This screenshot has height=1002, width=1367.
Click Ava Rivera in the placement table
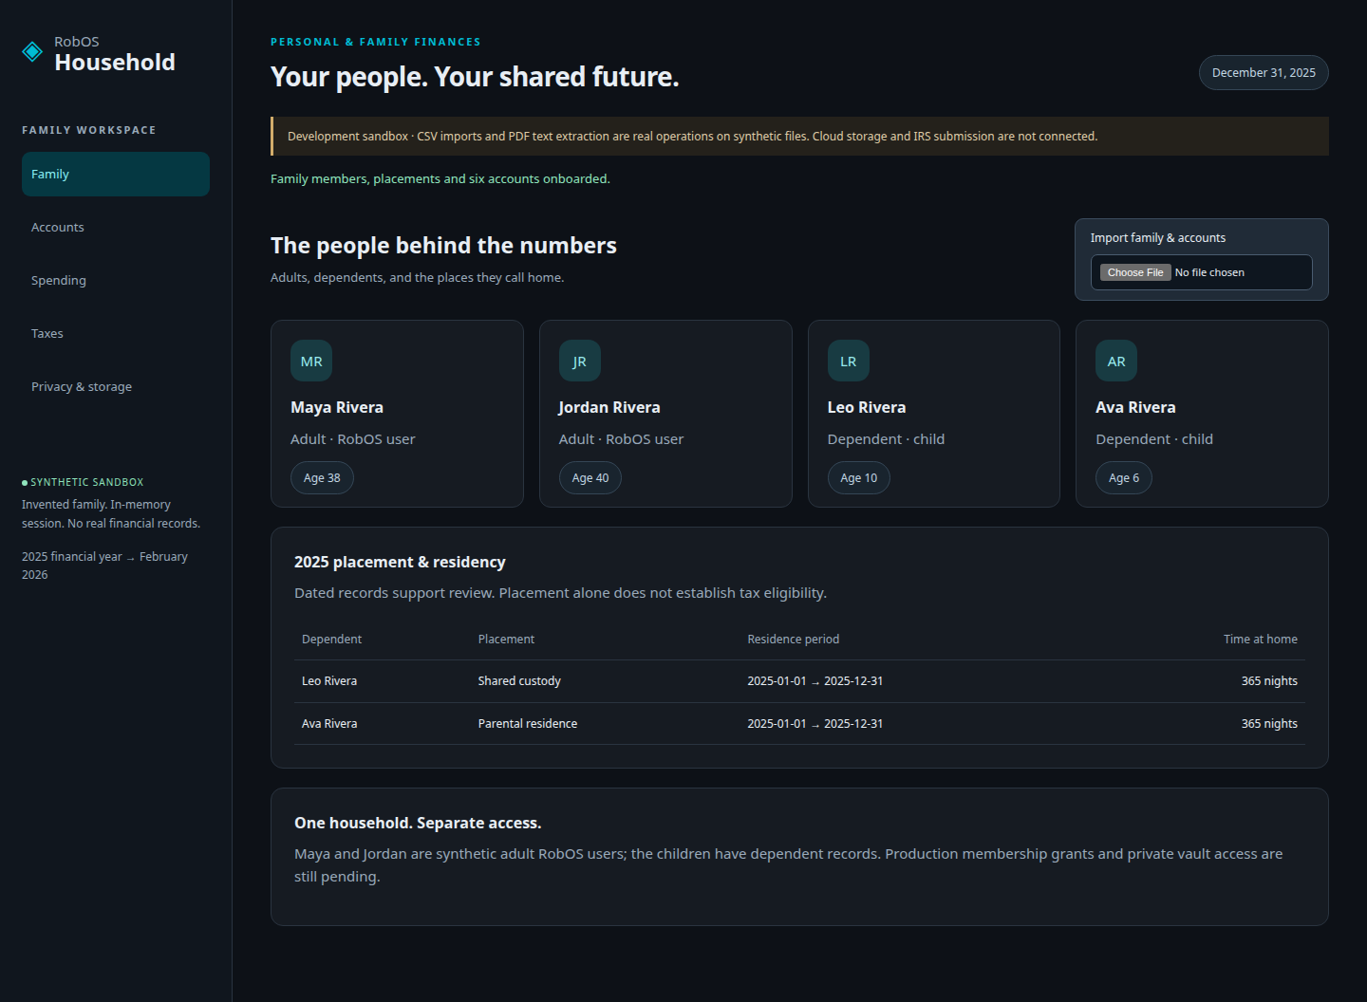pyautogui.click(x=329, y=724)
